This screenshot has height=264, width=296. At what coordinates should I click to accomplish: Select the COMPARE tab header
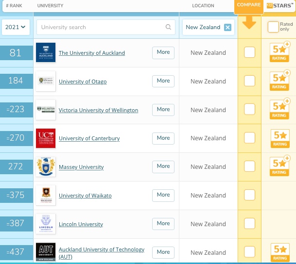[x=249, y=6]
